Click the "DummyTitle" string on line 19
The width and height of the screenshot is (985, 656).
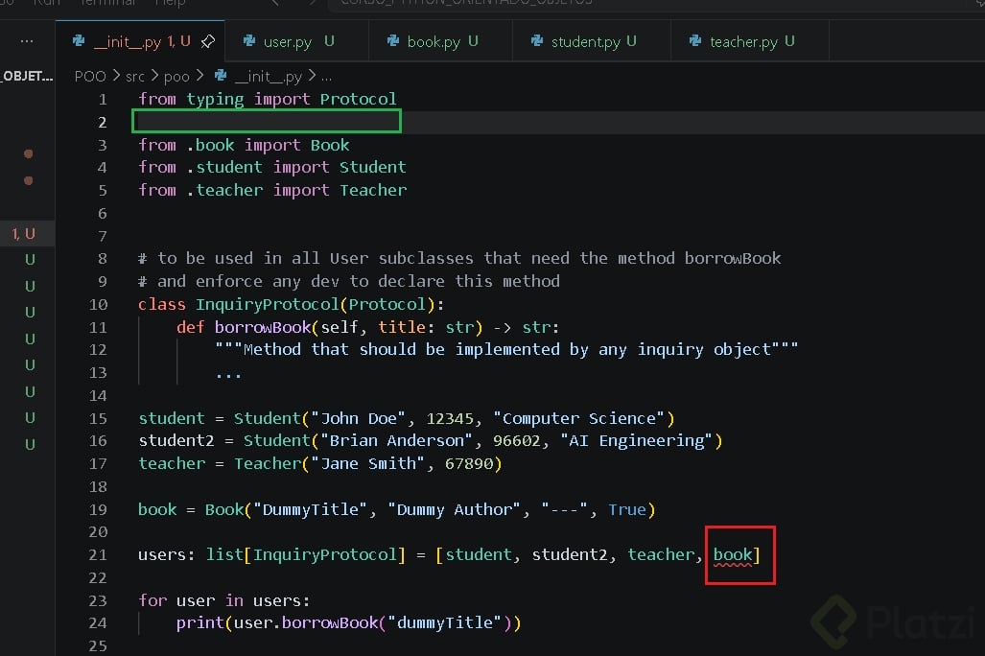(311, 509)
